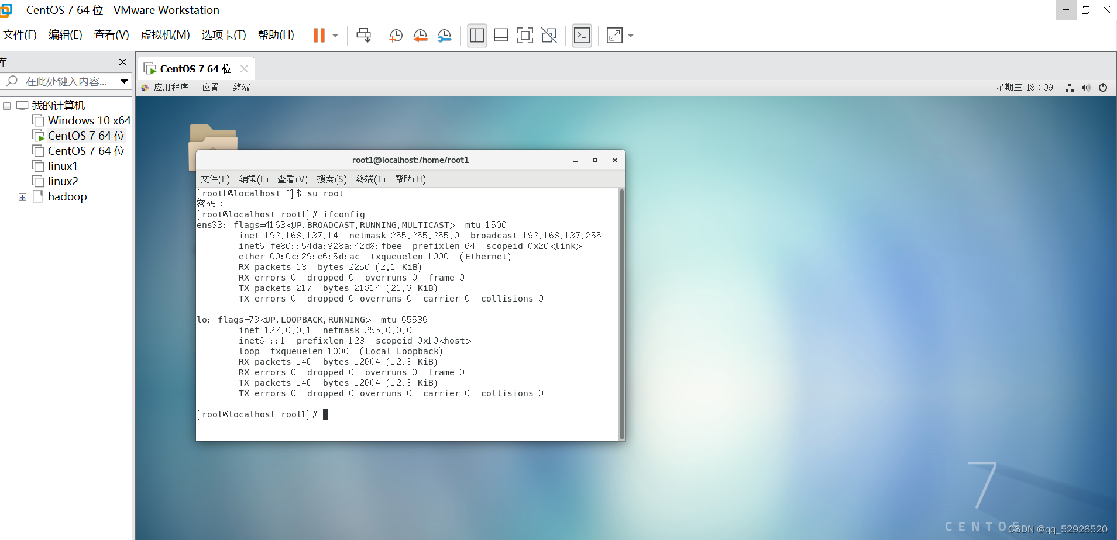Take a snapshot of the VM
Screen dimensions: 1117x540
pyautogui.click(x=396, y=36)
